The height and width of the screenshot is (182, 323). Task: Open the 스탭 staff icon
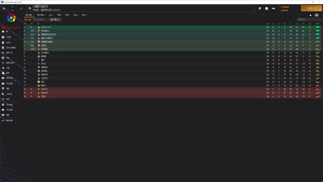[3, 68]
